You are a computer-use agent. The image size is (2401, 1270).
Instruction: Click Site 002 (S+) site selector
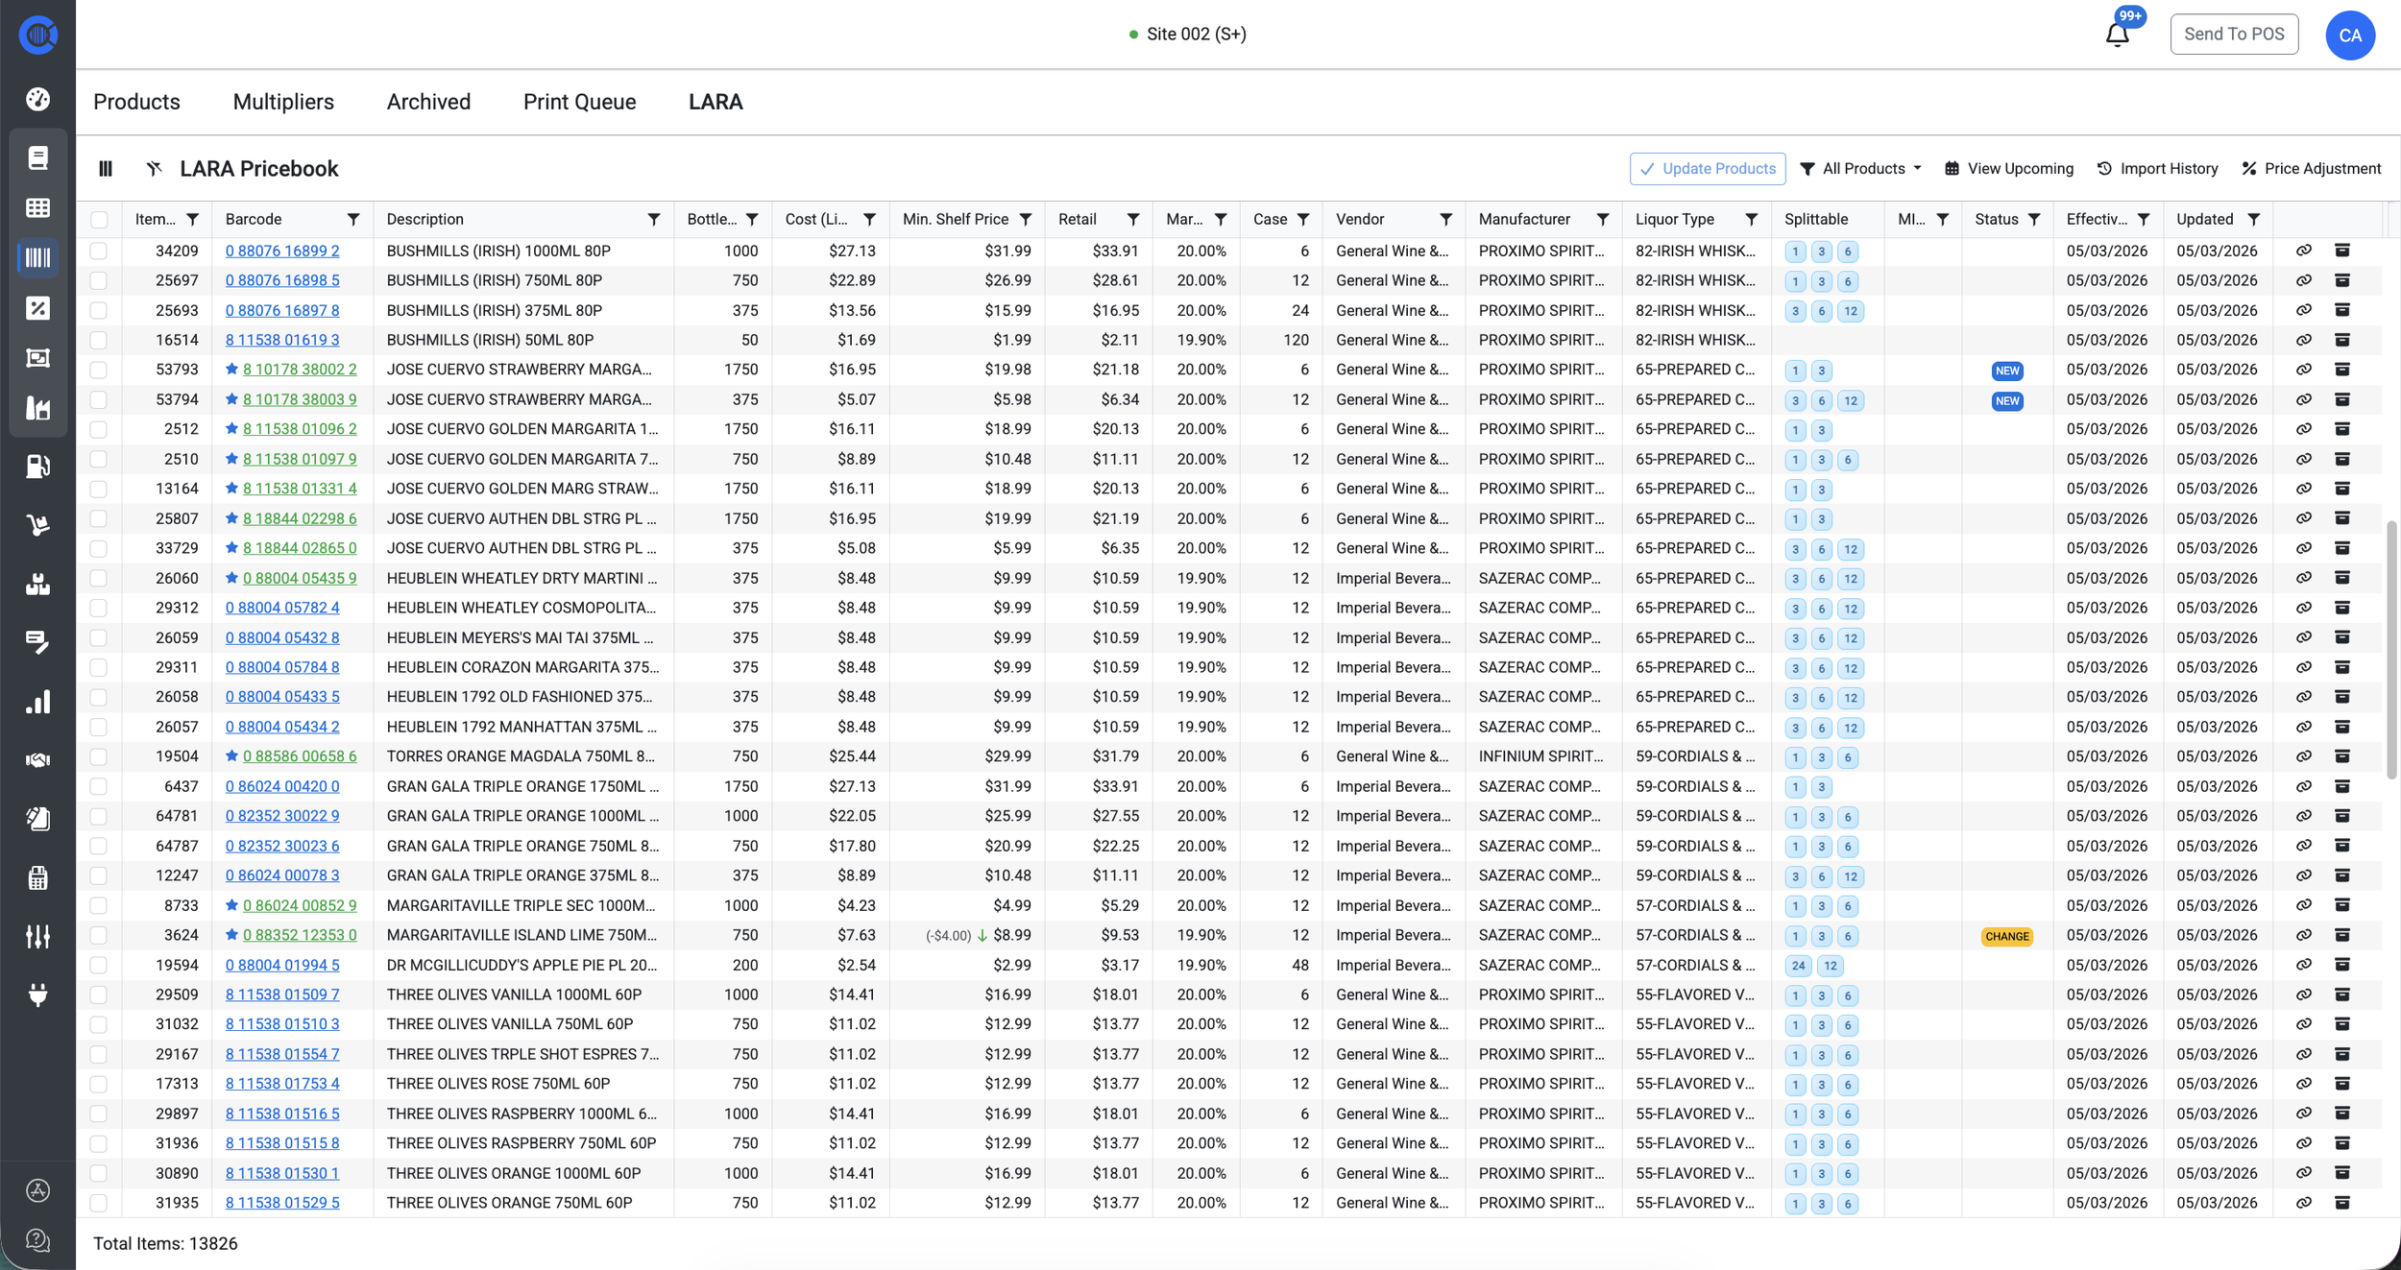click(1187, 35)
